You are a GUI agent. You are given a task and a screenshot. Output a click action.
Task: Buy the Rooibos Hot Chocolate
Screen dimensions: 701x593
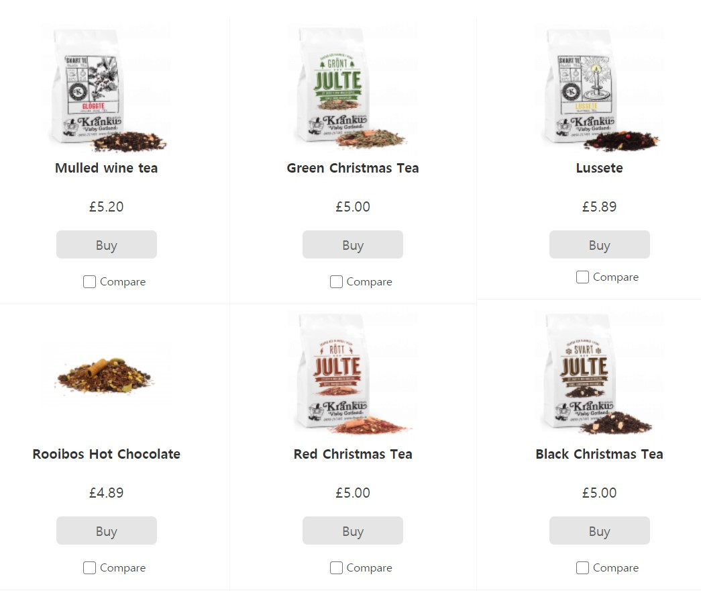107,531
